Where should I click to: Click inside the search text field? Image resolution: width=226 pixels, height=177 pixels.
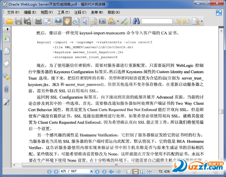[157, 21]
